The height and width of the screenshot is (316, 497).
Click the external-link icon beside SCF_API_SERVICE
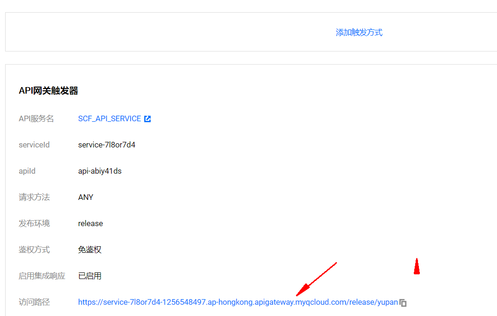(x=147, y=119)
